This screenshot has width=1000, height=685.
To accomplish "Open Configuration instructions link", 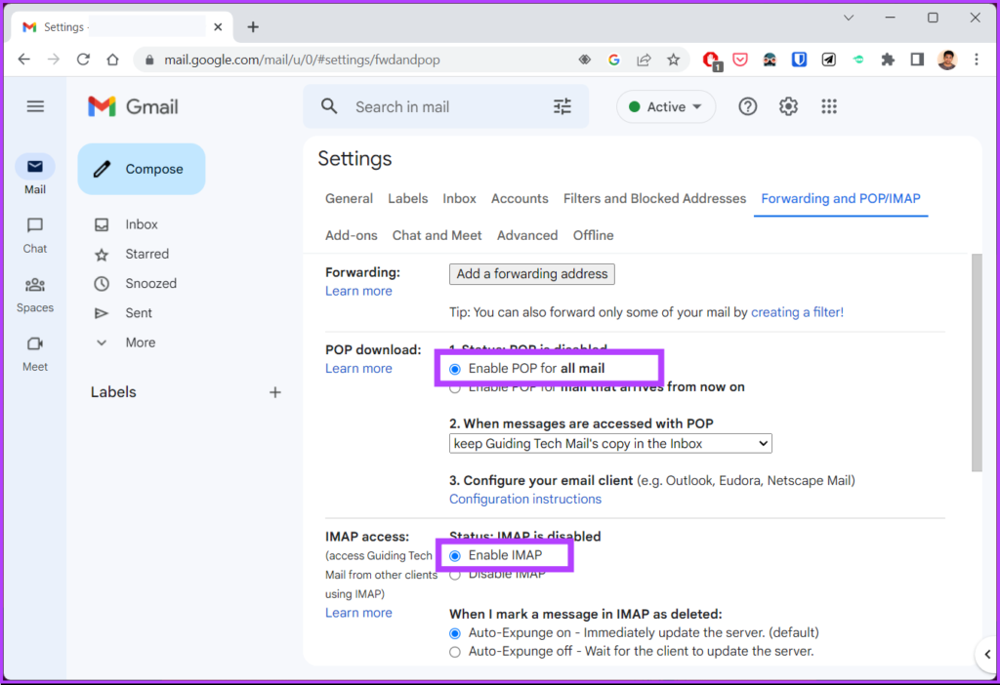I will point(524,499).
